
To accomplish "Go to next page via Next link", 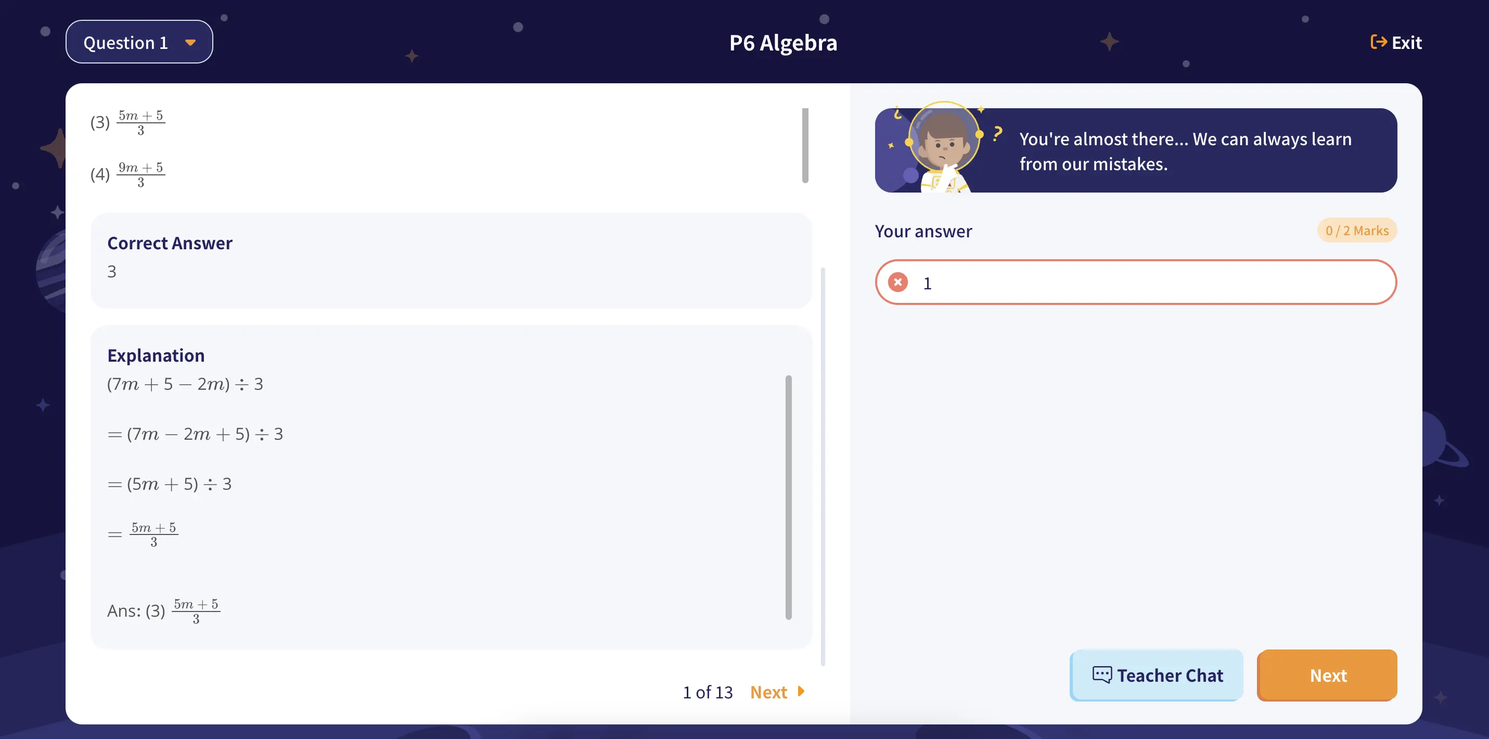I will tap(777, 692).
